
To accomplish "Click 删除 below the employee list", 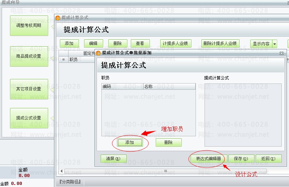I will (169, 142).
